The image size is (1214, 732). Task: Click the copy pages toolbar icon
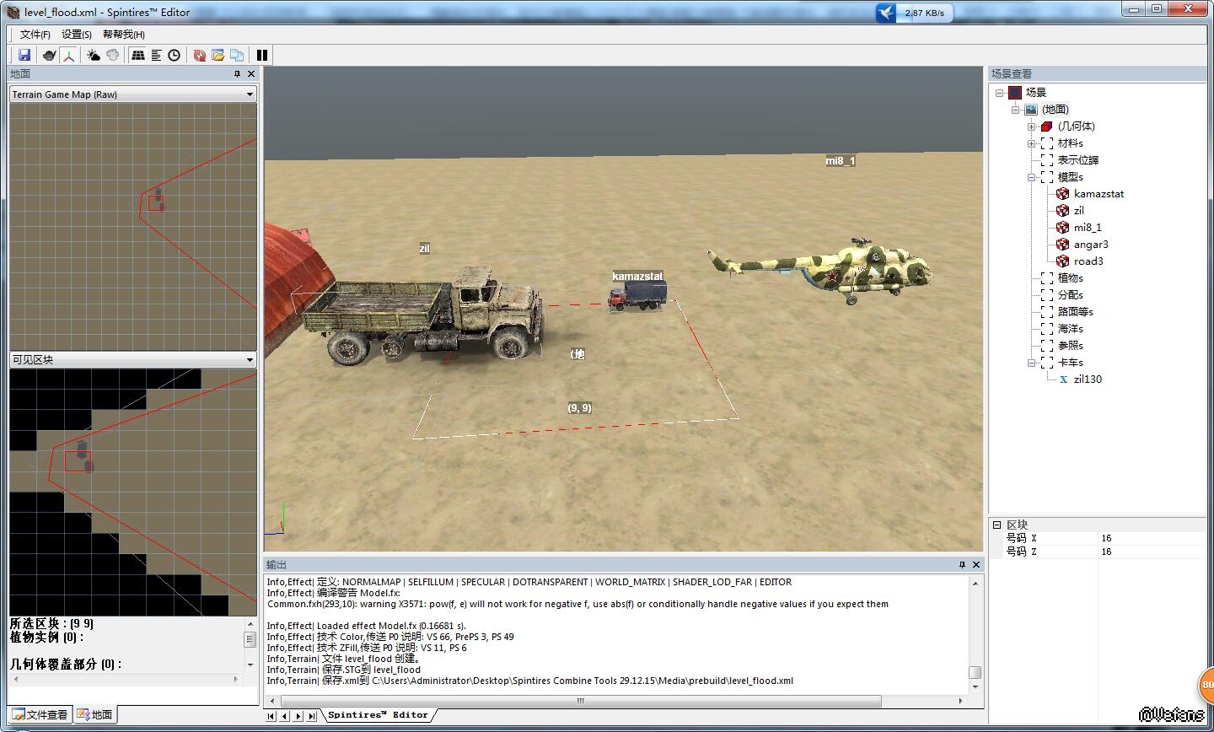(237, 55)
